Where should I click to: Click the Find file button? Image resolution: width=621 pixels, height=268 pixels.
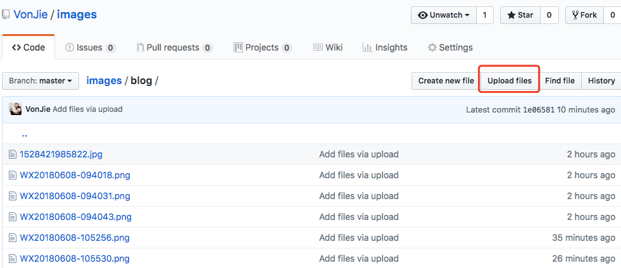[x=560, y=81]
